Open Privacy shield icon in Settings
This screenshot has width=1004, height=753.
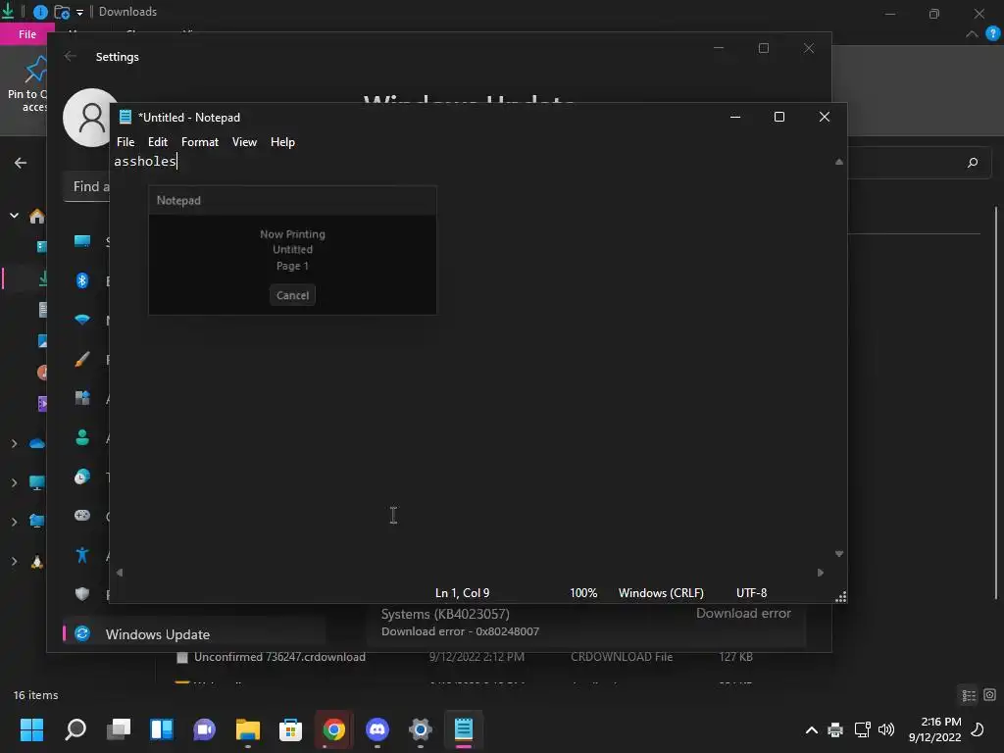click(82, 593)
